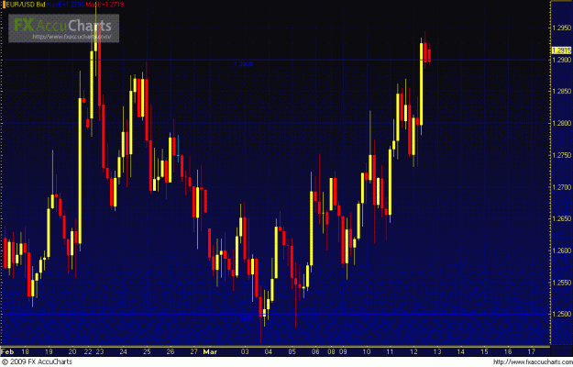Click the 1.2800 price axis label
This screenshot has width=573, height=367.
pos(562,123)
